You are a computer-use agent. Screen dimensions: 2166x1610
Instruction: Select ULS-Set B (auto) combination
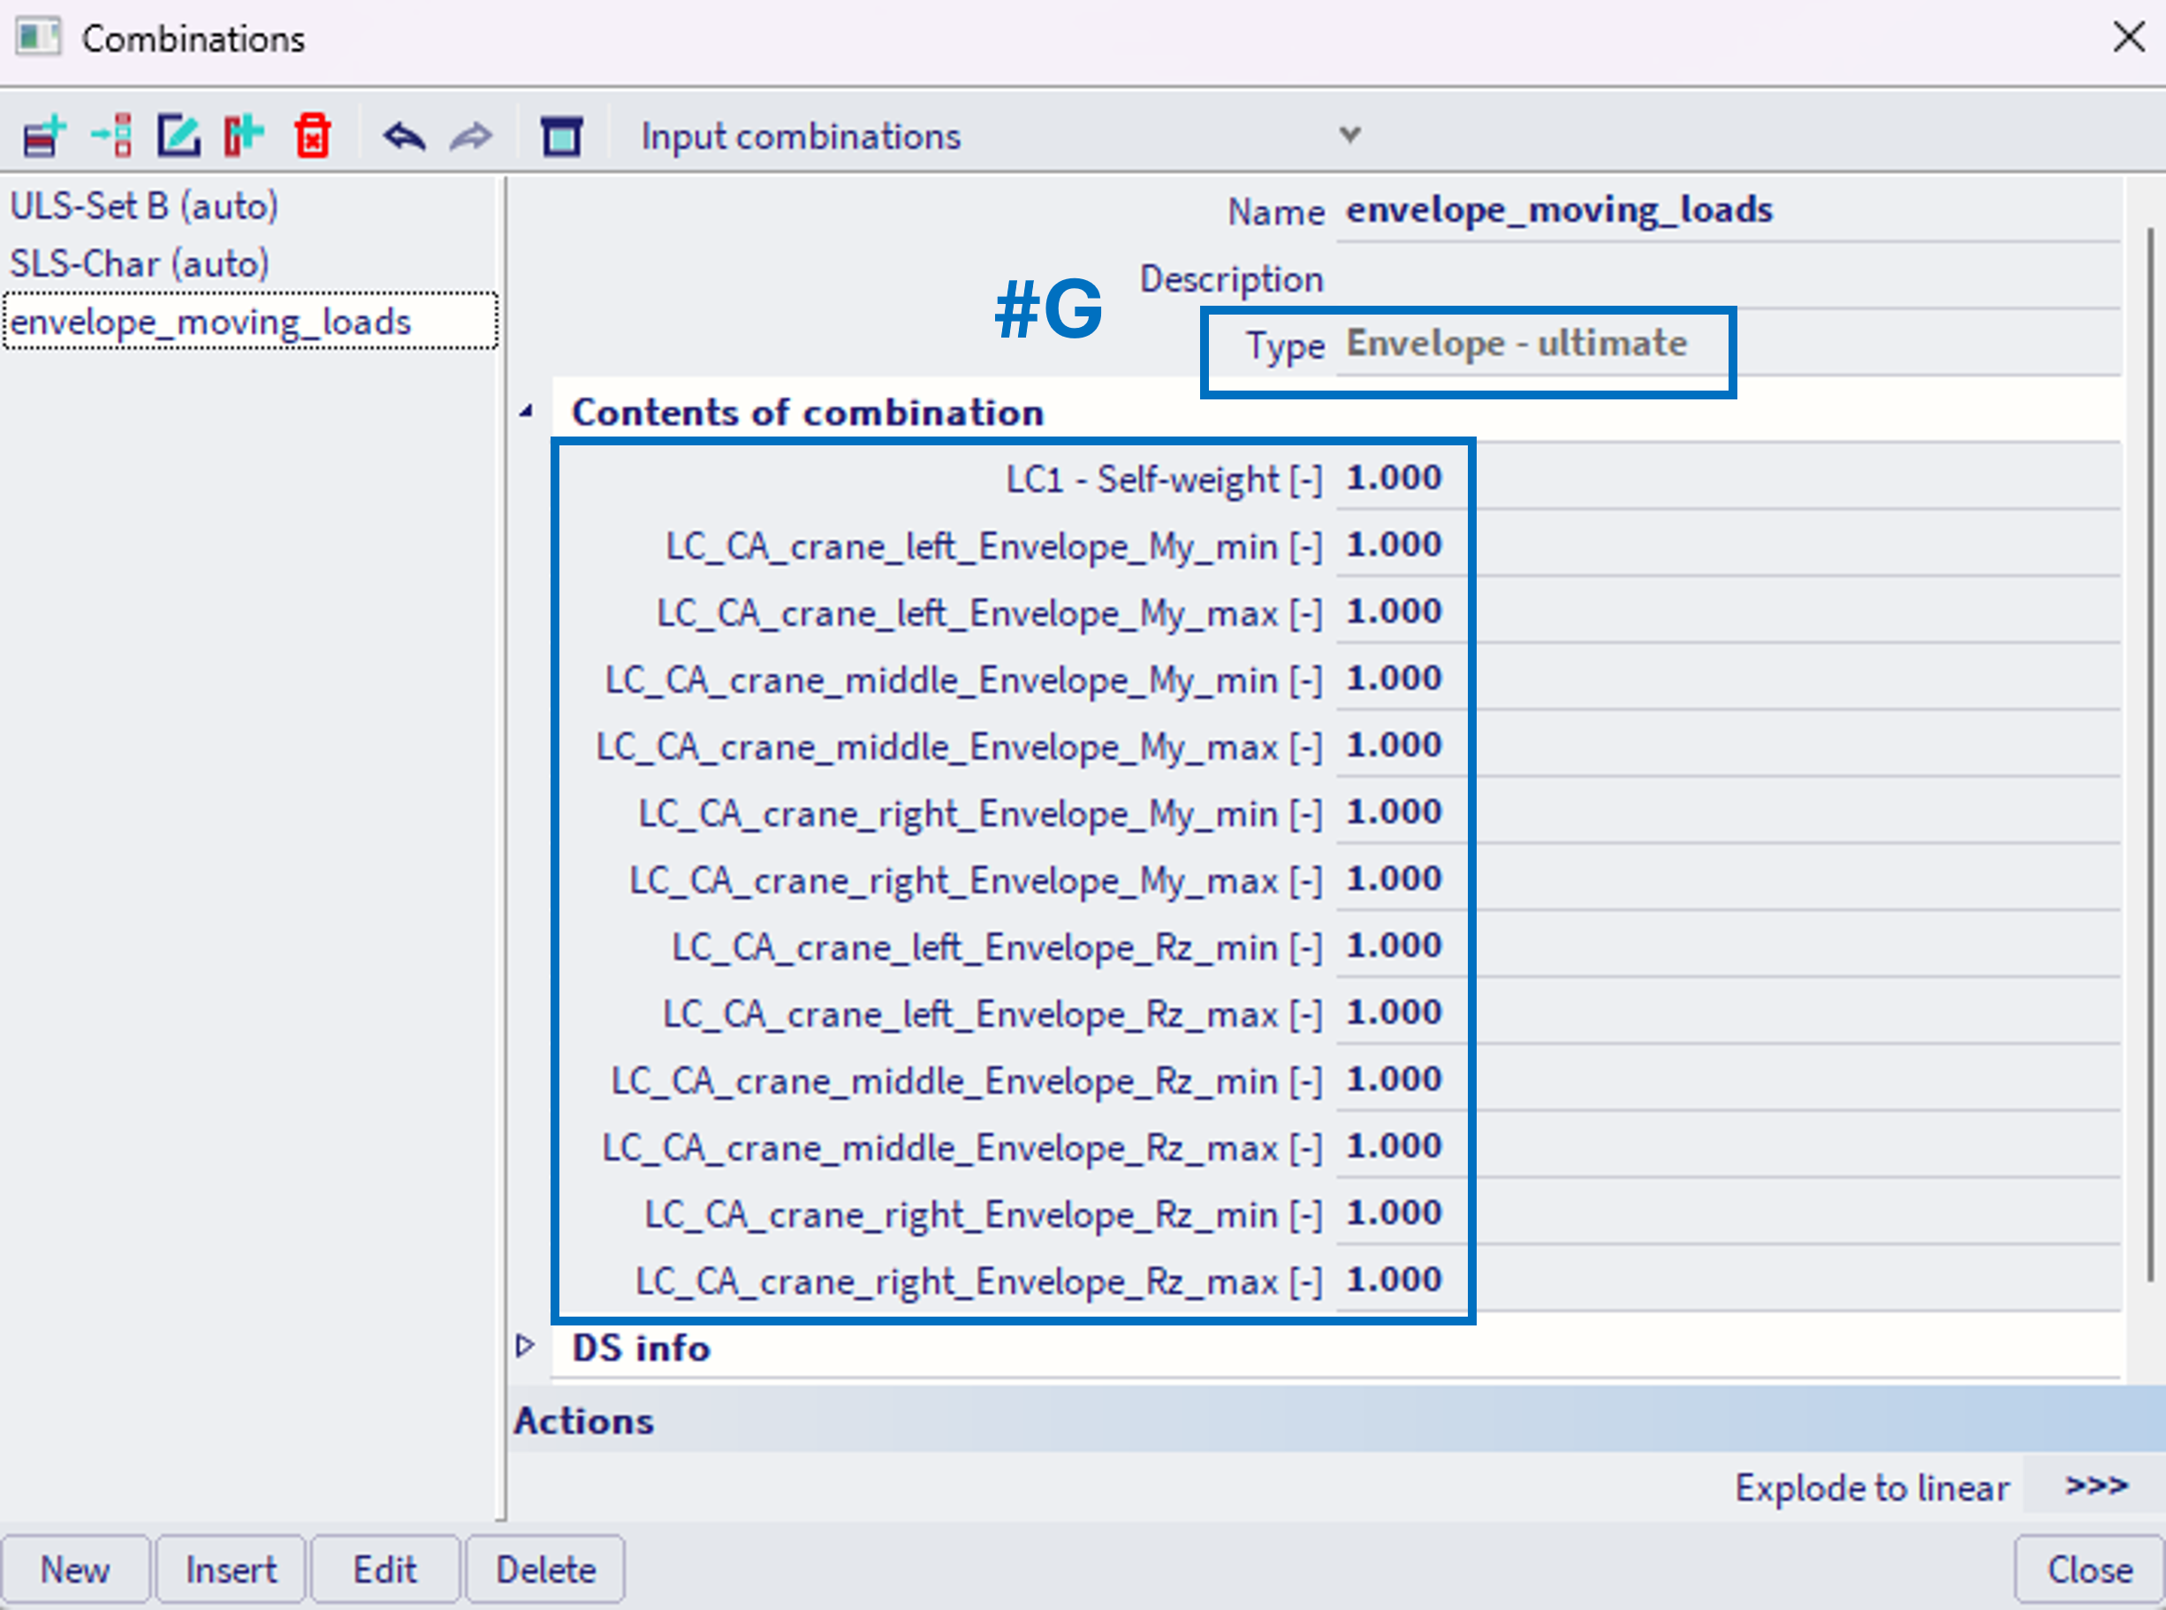144,206
